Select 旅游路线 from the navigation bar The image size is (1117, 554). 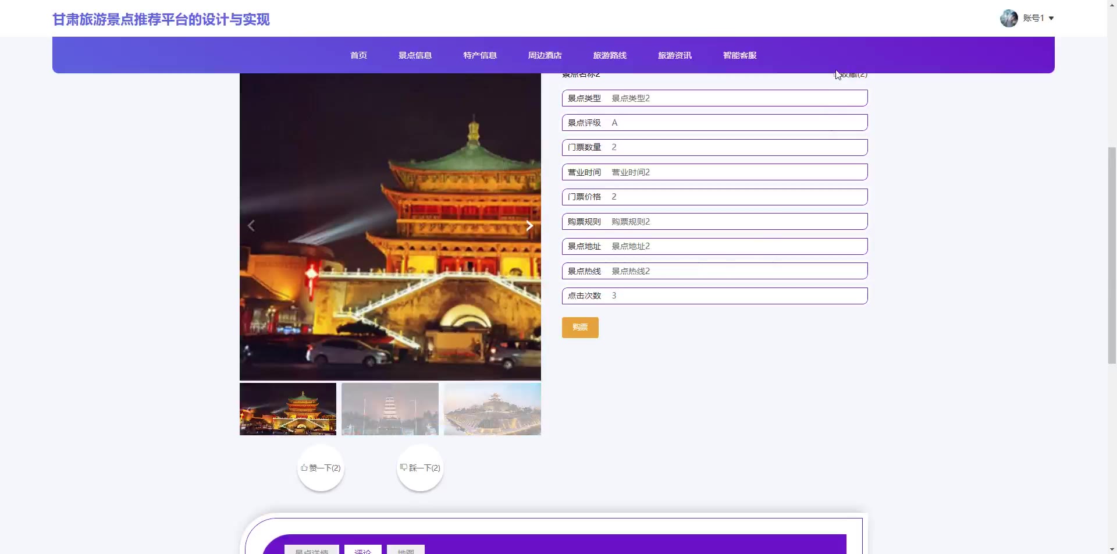pos(610,55)
